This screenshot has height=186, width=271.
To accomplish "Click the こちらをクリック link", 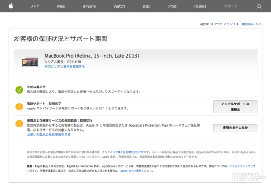I will point(240,166).
